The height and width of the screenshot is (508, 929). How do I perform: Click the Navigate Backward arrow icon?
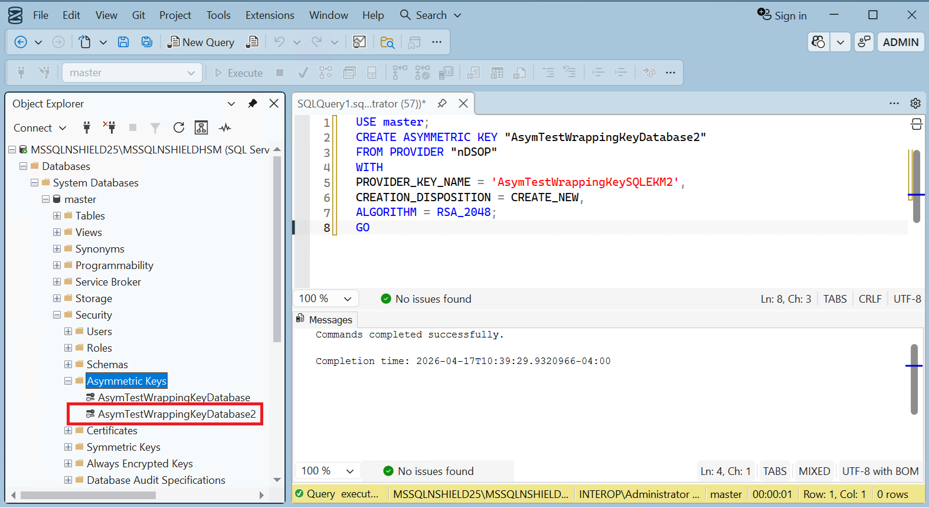pos(21,42)
